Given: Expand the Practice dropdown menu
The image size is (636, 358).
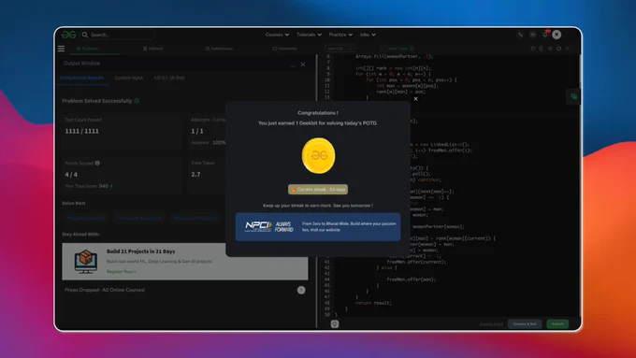Looking at the screenshot, I should [340, 35].
